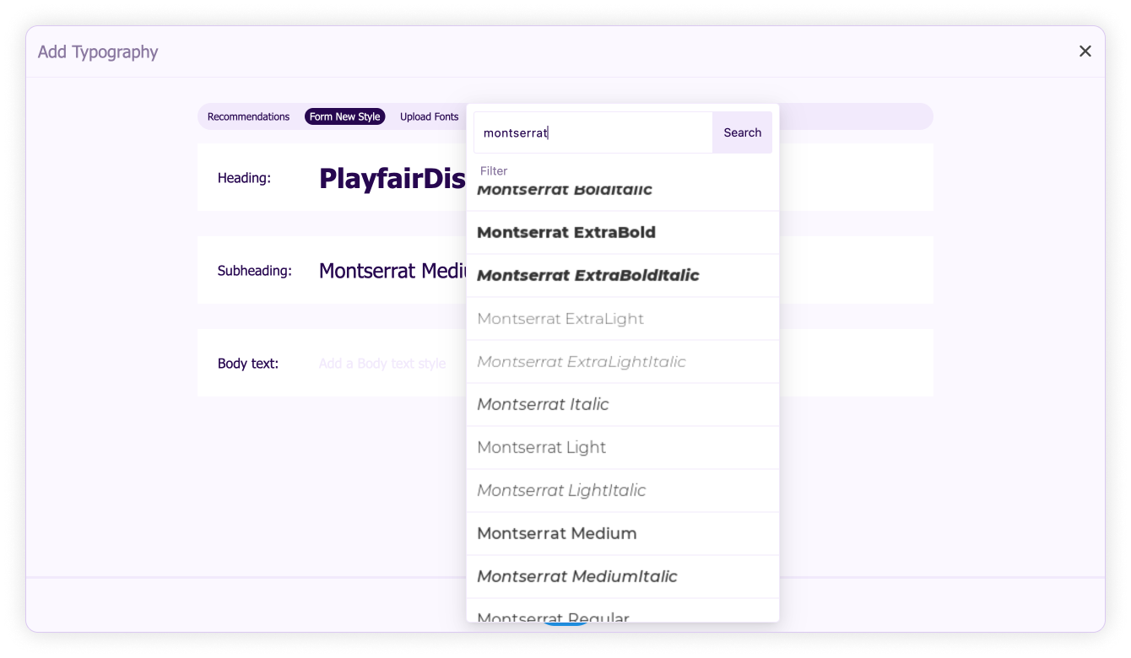Choose Montserrat ExtraBoldItalic font

tap(623, 276)
